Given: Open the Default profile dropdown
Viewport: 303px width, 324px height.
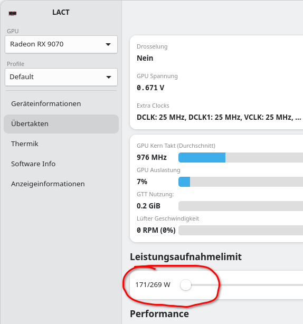Looking at the screenshot, I should pos(61,77).
